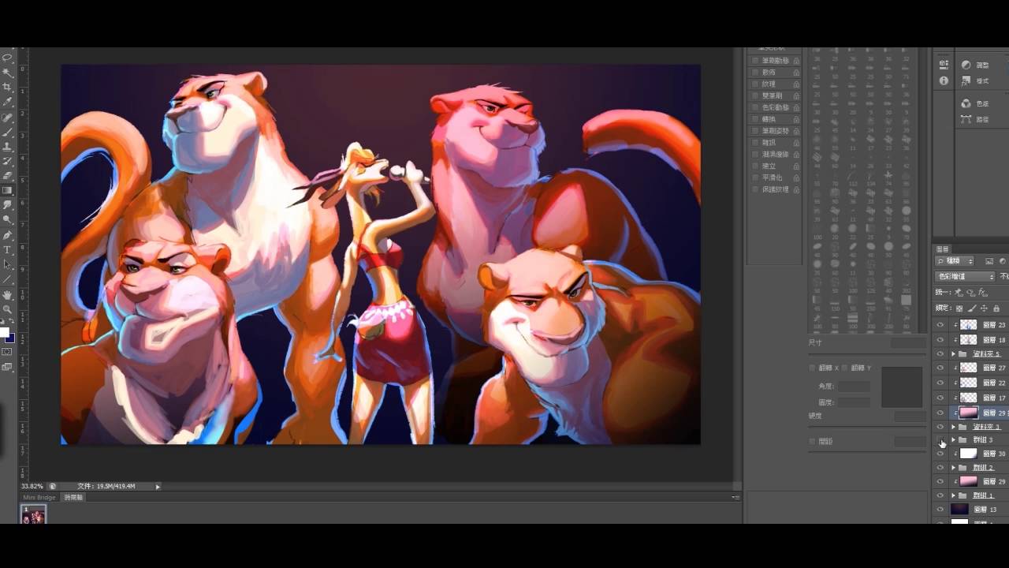
Task: Select the Lasso tool
Action: pos(7,58)
